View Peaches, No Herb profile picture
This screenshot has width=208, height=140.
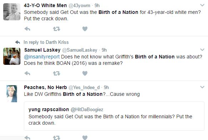coord(12,94)
